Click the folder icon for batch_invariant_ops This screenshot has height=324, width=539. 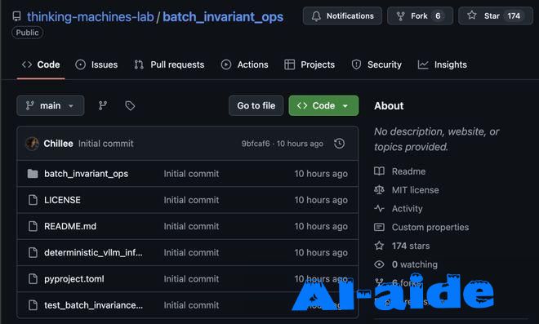tap(33, 174)
